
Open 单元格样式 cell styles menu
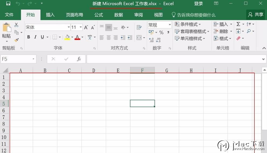click(190, 39)
